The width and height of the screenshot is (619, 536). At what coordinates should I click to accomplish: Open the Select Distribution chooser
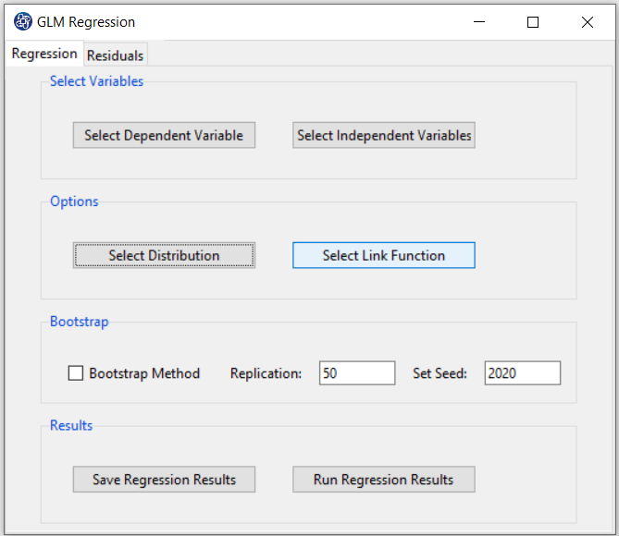[164, 256]
